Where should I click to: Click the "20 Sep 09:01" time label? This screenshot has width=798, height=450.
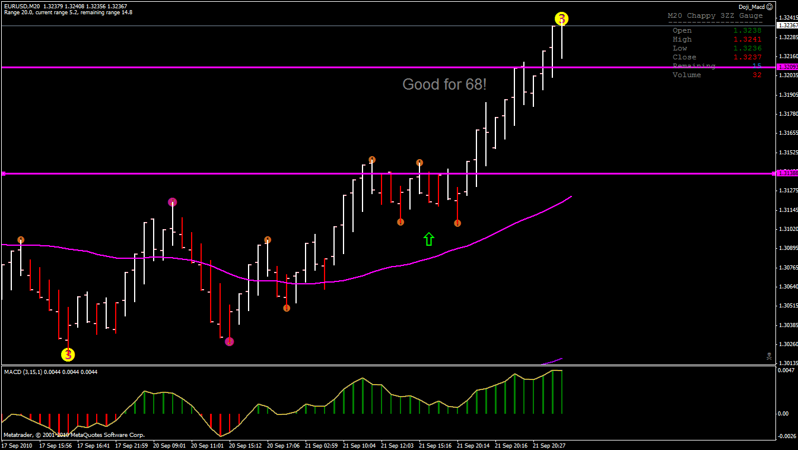[x=170, y=445]
